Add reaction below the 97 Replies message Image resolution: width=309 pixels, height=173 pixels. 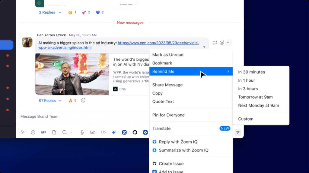click(x=83, y=101)
